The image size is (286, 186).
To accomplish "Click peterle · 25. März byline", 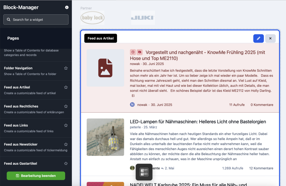I will pyautogui.click(x=143, y=127).
